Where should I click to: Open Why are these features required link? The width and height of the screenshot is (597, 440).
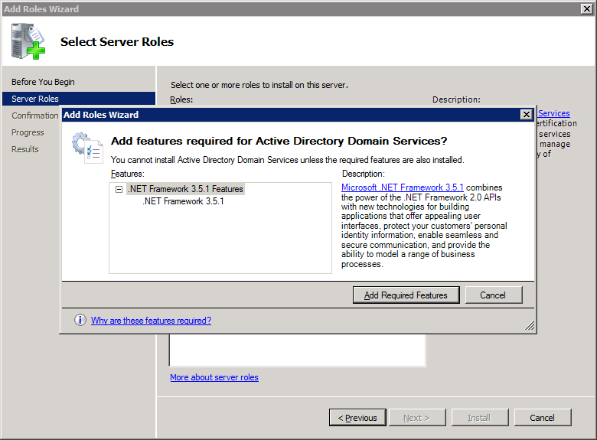pos(151,321)
